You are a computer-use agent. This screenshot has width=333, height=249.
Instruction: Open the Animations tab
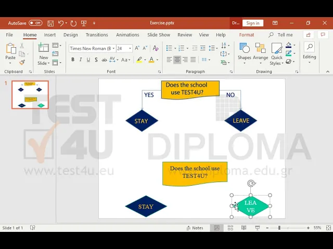(x=127, y=35)
